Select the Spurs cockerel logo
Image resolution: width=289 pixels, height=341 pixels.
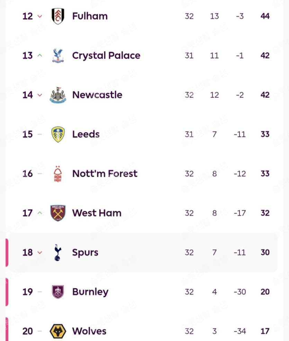point(58,252)
